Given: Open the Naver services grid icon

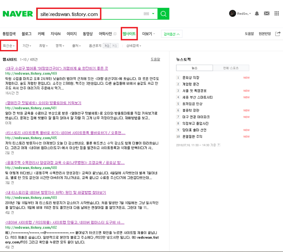Looking at the screenshot, I should (276, 14).
